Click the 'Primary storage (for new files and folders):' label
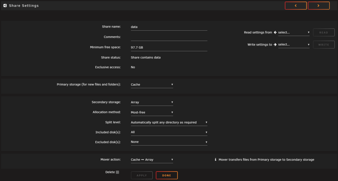 tap(89, 84)
